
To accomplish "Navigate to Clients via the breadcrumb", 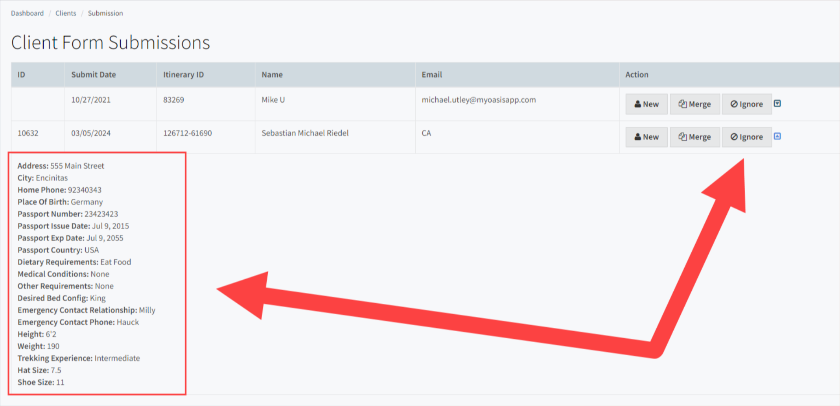I will tap(66, 13).
